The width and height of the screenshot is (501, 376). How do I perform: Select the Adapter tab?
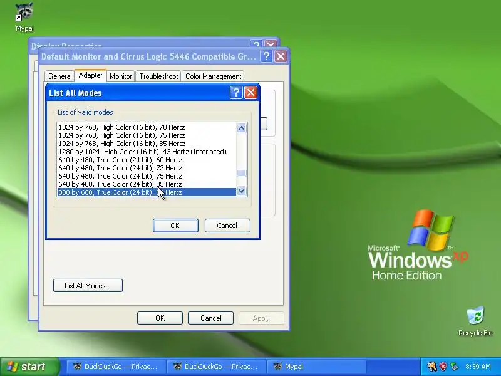(90, 75)
